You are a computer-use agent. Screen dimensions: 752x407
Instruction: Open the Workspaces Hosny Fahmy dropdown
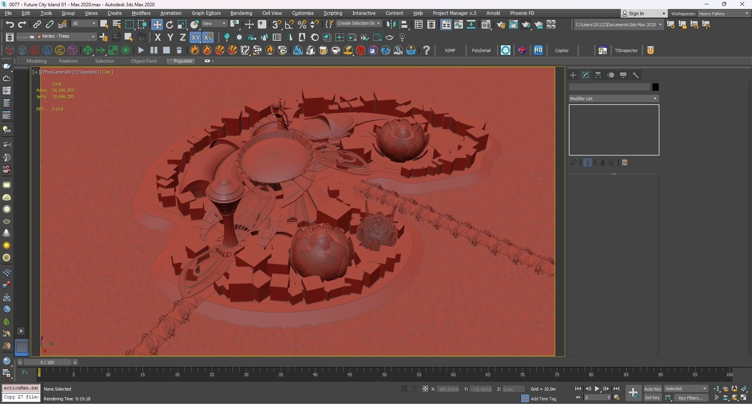[x=723, y=14]
